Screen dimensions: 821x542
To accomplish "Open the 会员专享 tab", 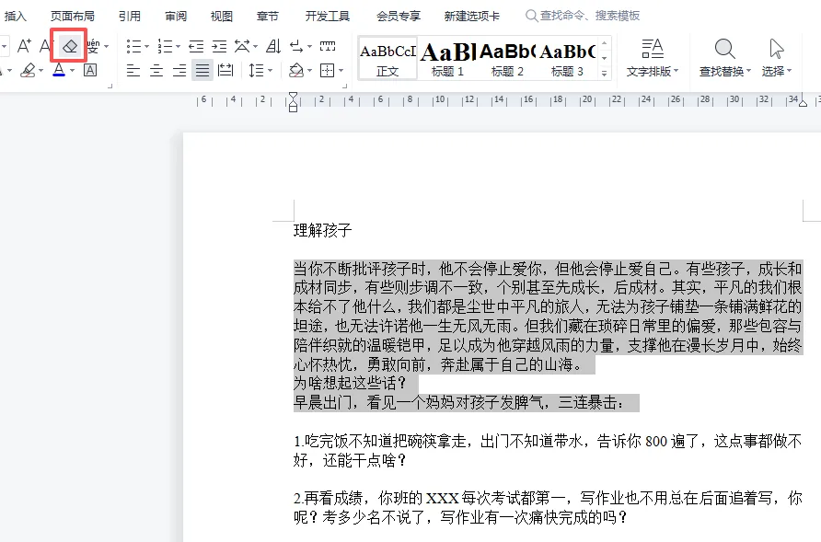I will click(x=399, y=17).
